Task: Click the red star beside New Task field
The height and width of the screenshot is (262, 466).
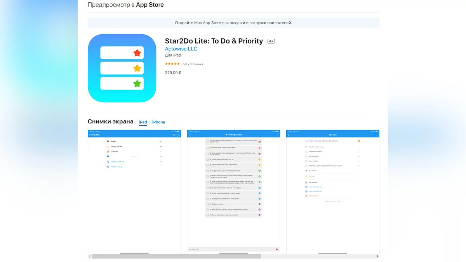Action: tap(277, 249)
